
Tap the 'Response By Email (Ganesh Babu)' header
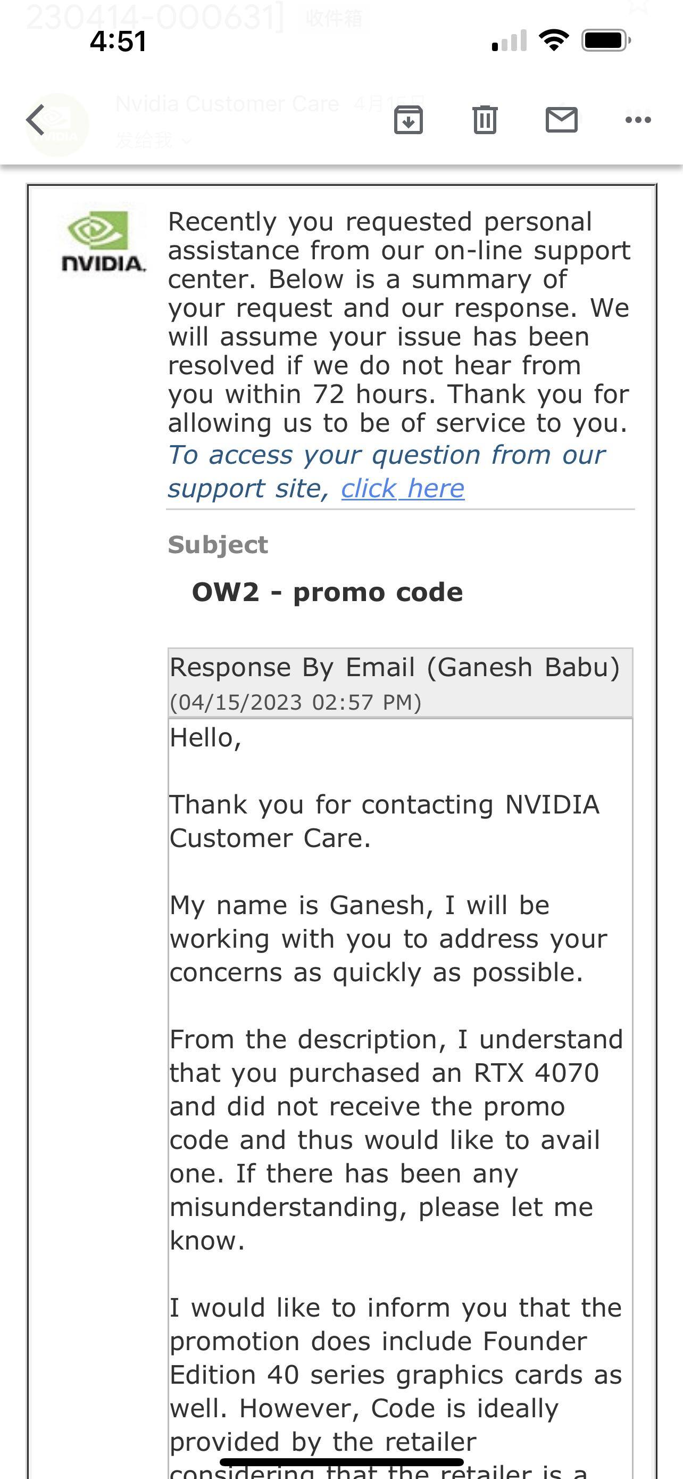(x=395, y=667)
